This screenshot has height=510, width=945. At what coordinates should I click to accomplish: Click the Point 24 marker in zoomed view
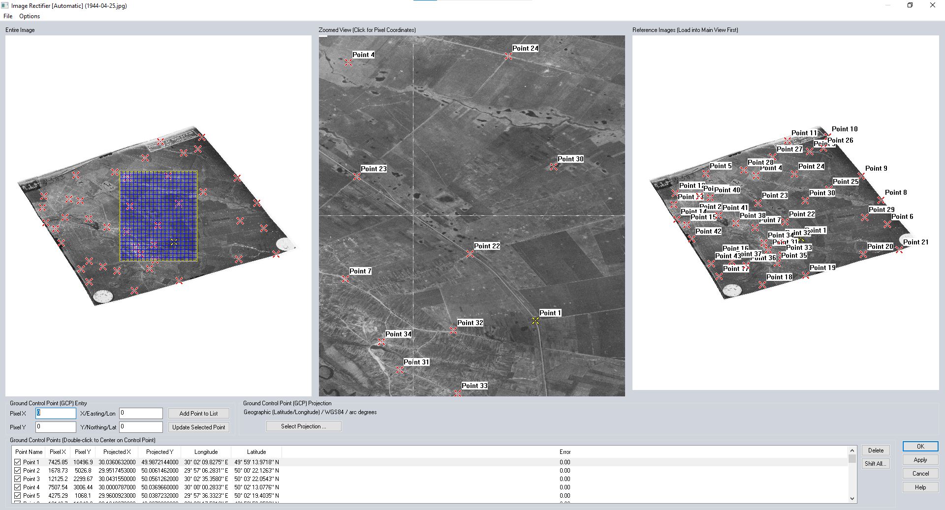coord(508,57)
